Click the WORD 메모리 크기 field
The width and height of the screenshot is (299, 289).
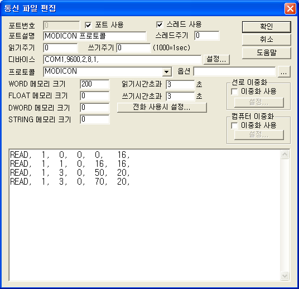95,84
